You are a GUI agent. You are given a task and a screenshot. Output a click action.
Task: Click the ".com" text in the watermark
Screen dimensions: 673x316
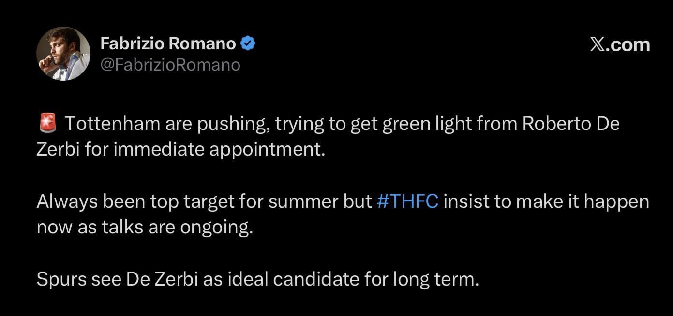click(630, 44)
